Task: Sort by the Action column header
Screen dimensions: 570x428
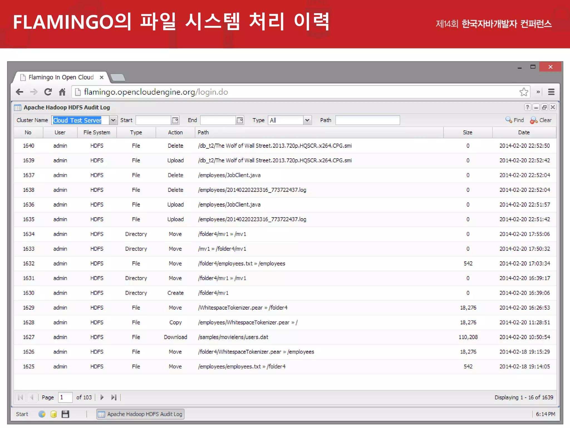Action: coord(175,133)
